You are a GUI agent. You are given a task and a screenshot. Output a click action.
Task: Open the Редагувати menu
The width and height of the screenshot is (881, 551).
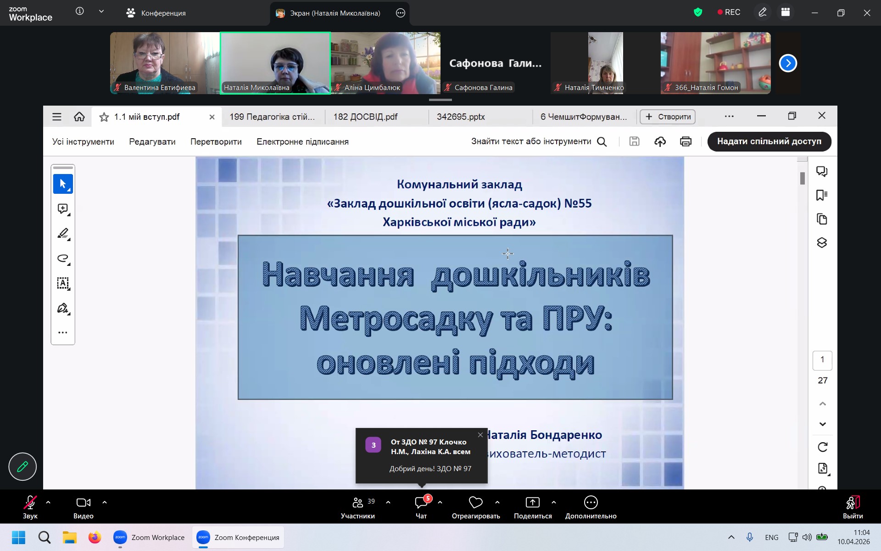coord(152,142)
